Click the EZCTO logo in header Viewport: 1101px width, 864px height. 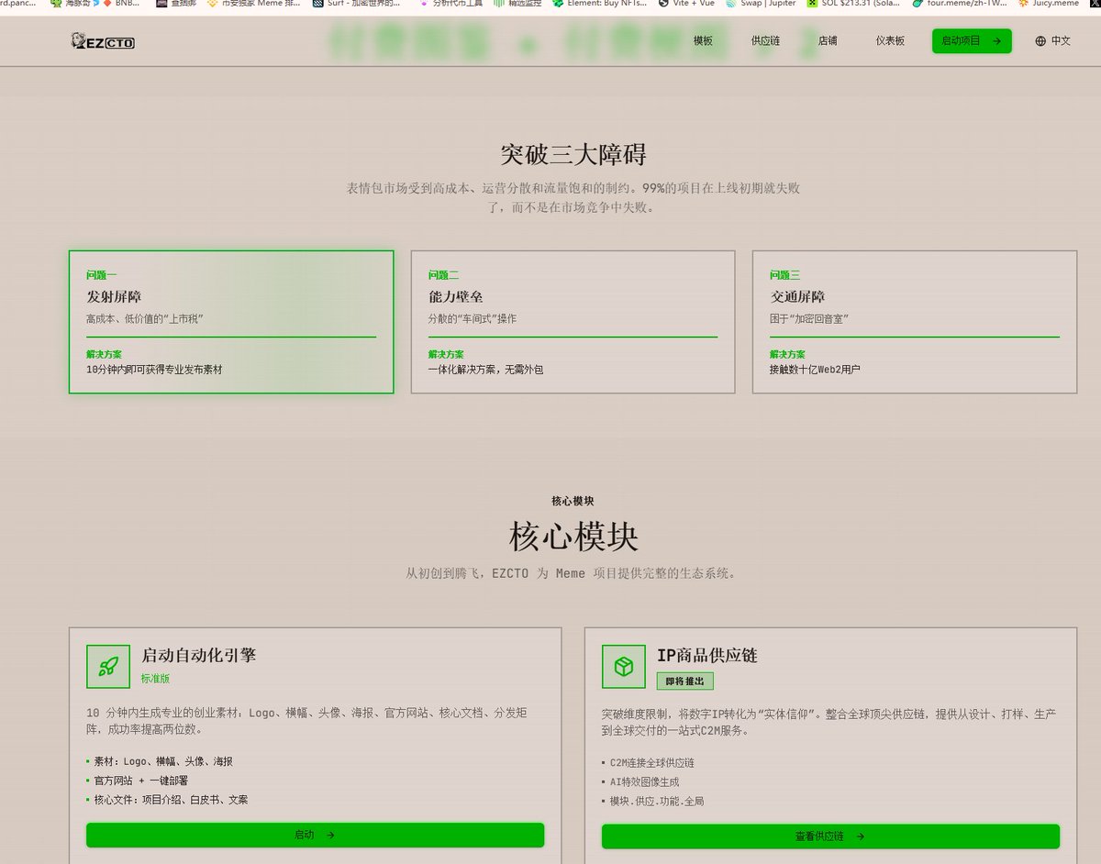click(x=103, y=40)
